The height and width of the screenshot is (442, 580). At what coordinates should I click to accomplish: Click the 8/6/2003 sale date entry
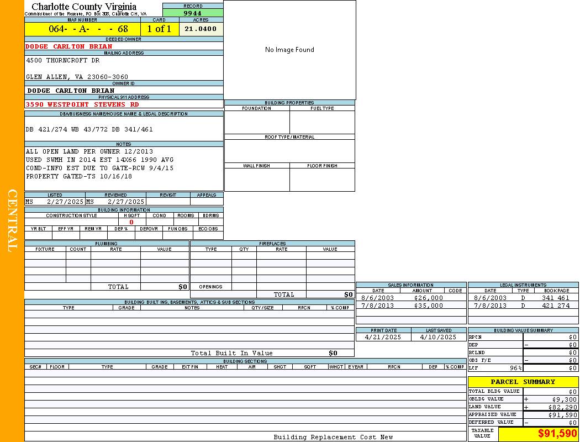tap(377, 298)
